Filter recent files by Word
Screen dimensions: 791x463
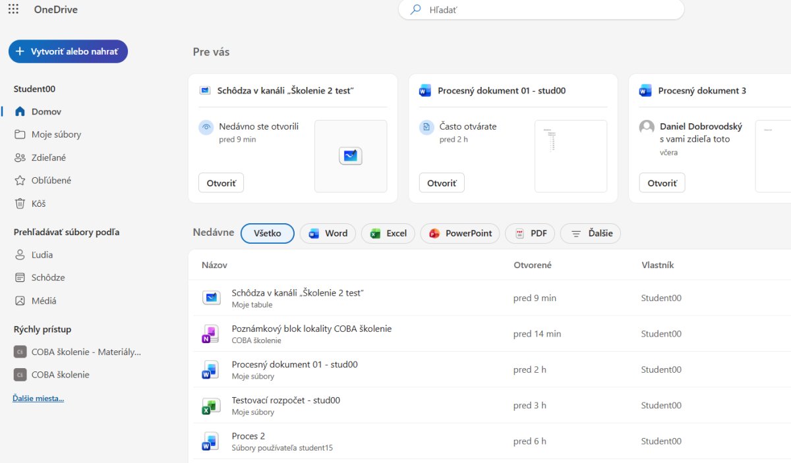point(328,233)
